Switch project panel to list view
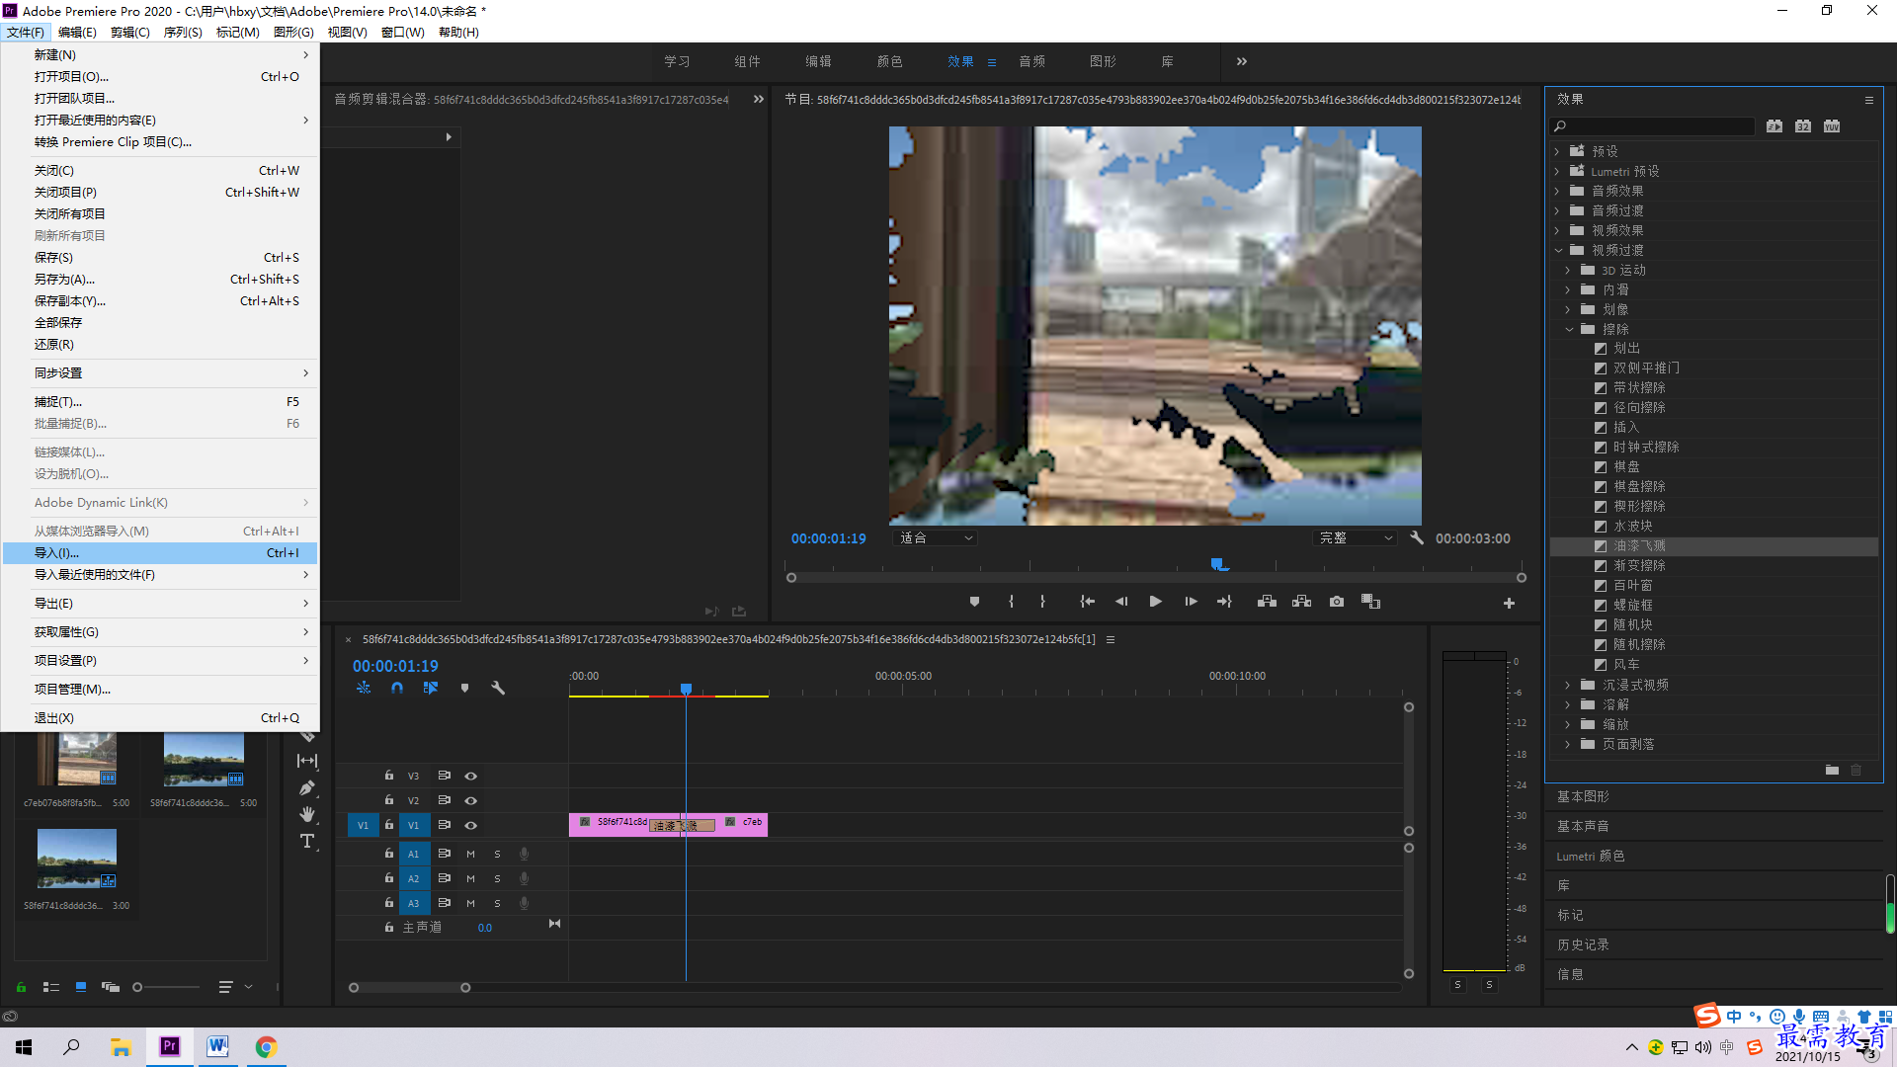The width and height of the screenshot is (1897, 1067). (51, 987)
